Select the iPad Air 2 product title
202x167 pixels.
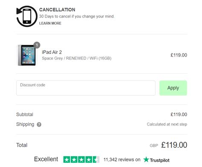(x=52, y=52)
